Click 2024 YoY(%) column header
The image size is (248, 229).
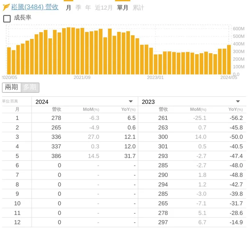pyautogui.click(x=128, y=110)
